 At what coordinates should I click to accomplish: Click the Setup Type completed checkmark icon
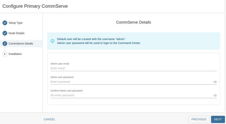[x=5, y=23]
